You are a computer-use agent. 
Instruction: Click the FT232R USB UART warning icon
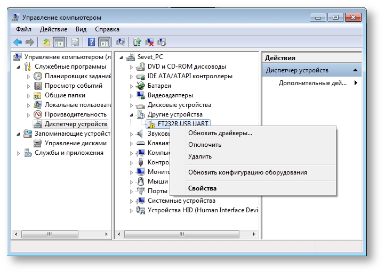151,124
